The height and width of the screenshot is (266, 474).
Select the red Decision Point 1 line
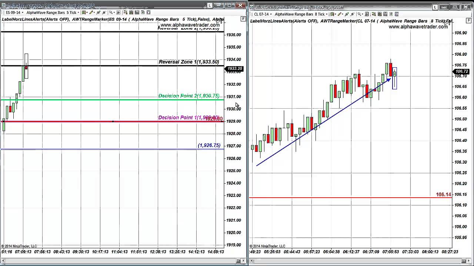(x=112, y=121)
